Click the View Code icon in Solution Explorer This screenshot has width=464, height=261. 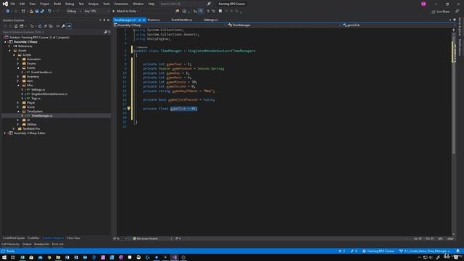(58, 26)
